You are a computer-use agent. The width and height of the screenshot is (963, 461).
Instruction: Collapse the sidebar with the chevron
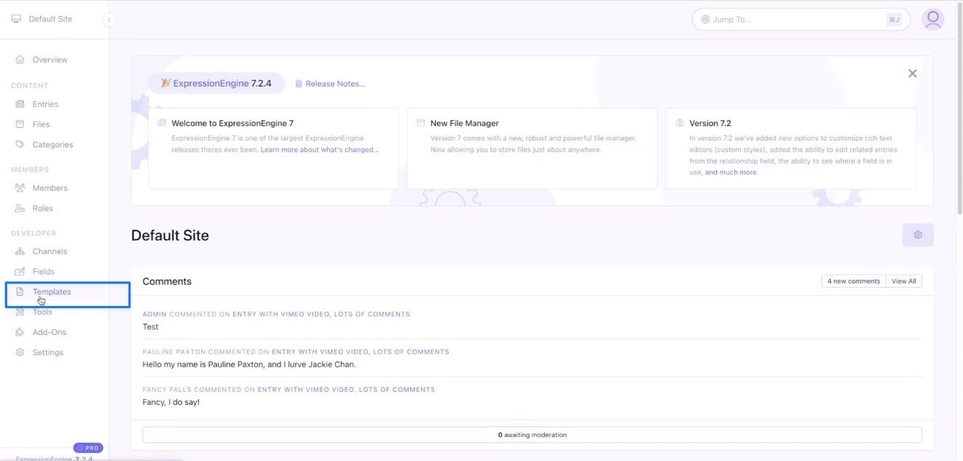point(109,20)
